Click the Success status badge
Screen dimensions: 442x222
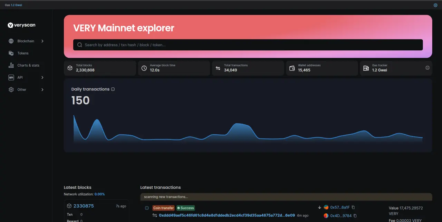(186, 208)
